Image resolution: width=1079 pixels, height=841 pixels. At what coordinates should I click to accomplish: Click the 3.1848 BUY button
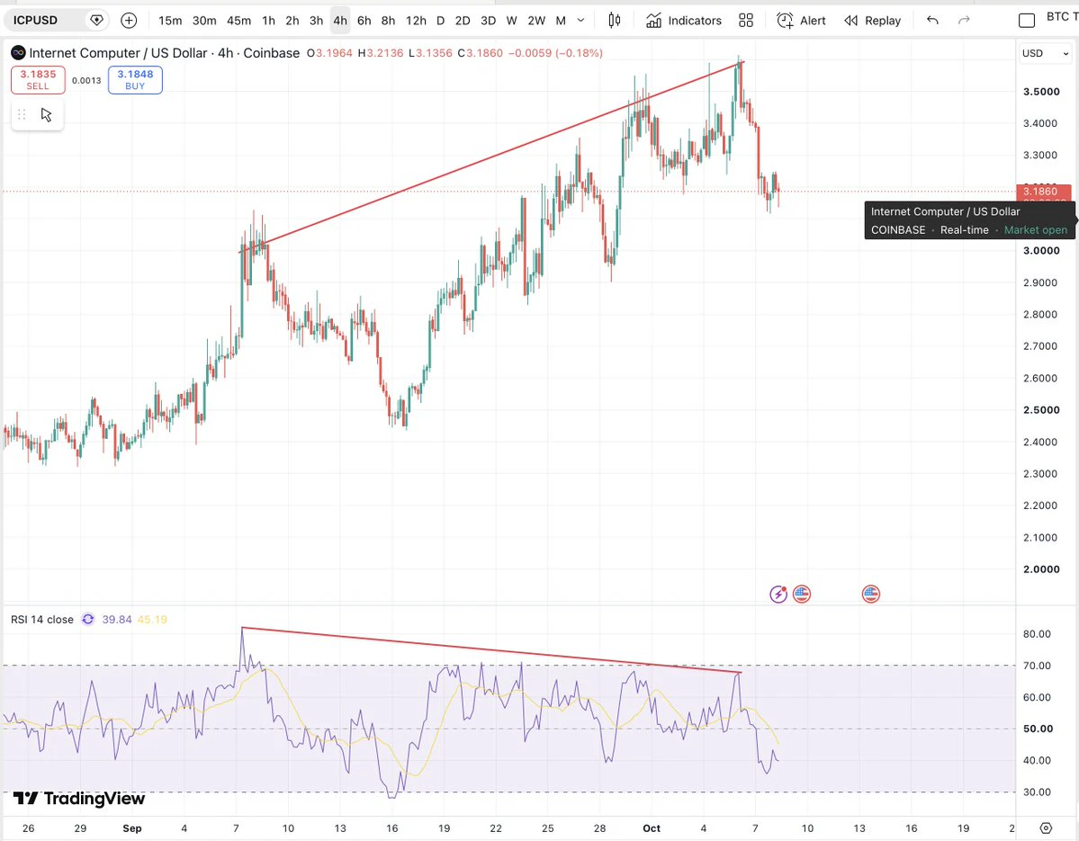135,80
